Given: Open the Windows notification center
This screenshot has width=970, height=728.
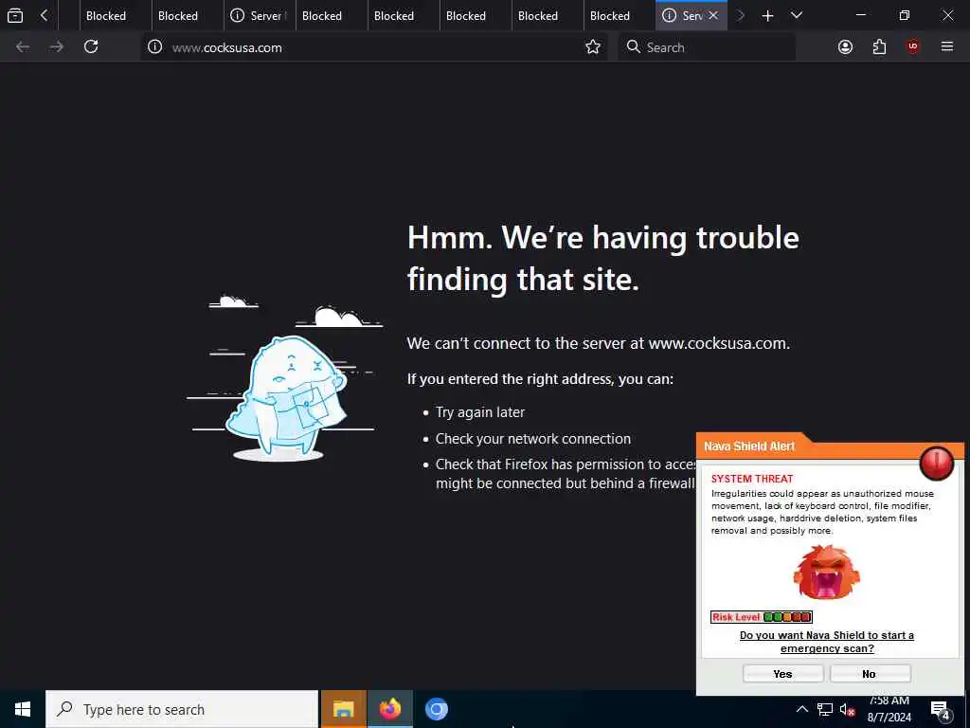Looking at the screenshot, I should [940, 709].
